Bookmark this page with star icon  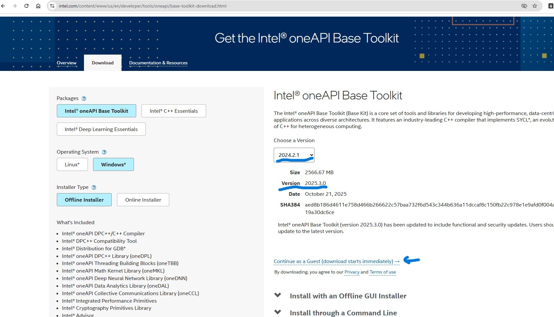(x=535, y=6)
